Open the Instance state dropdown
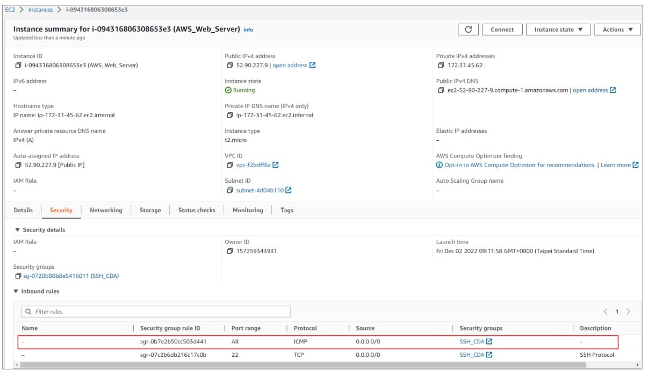Viewport: 648px width, 373px height. click(558, 30)
